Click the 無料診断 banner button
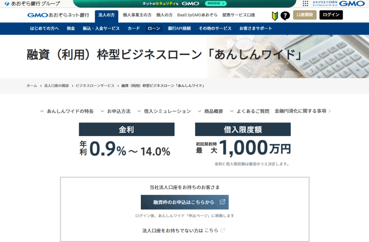369x242 pixels. pos(215,4)
